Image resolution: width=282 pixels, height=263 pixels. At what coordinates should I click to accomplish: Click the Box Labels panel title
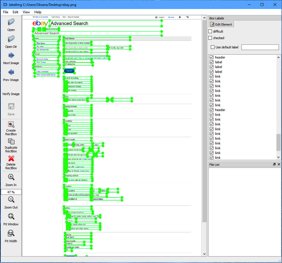[x=217, y=18]
